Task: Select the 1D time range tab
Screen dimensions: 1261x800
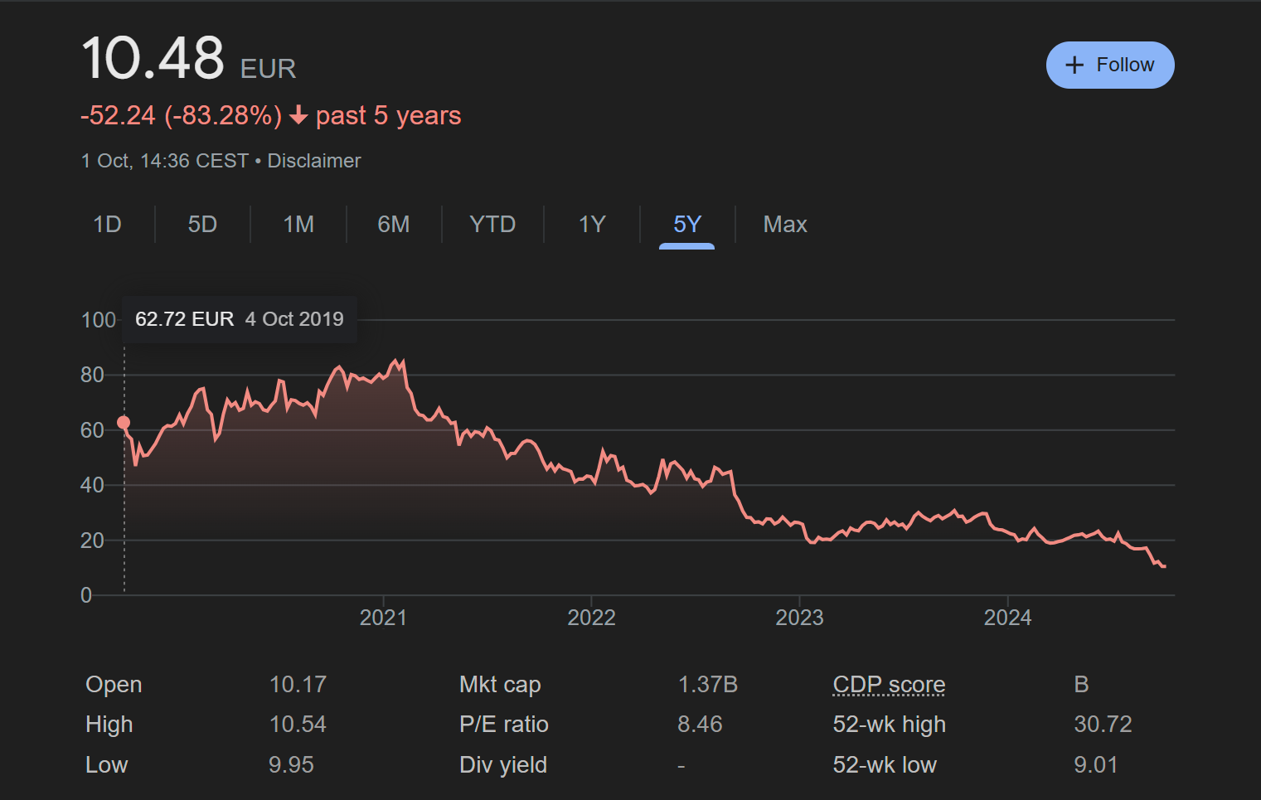Action: pyautogui.click(x=107, y=225)
